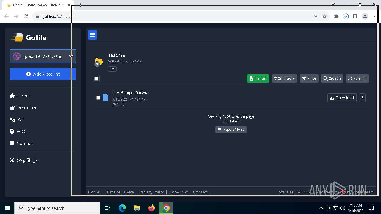Open the Extensions puzzle icon
The height and width of the screenshot is (214, 381).
[x=336, y=16]
